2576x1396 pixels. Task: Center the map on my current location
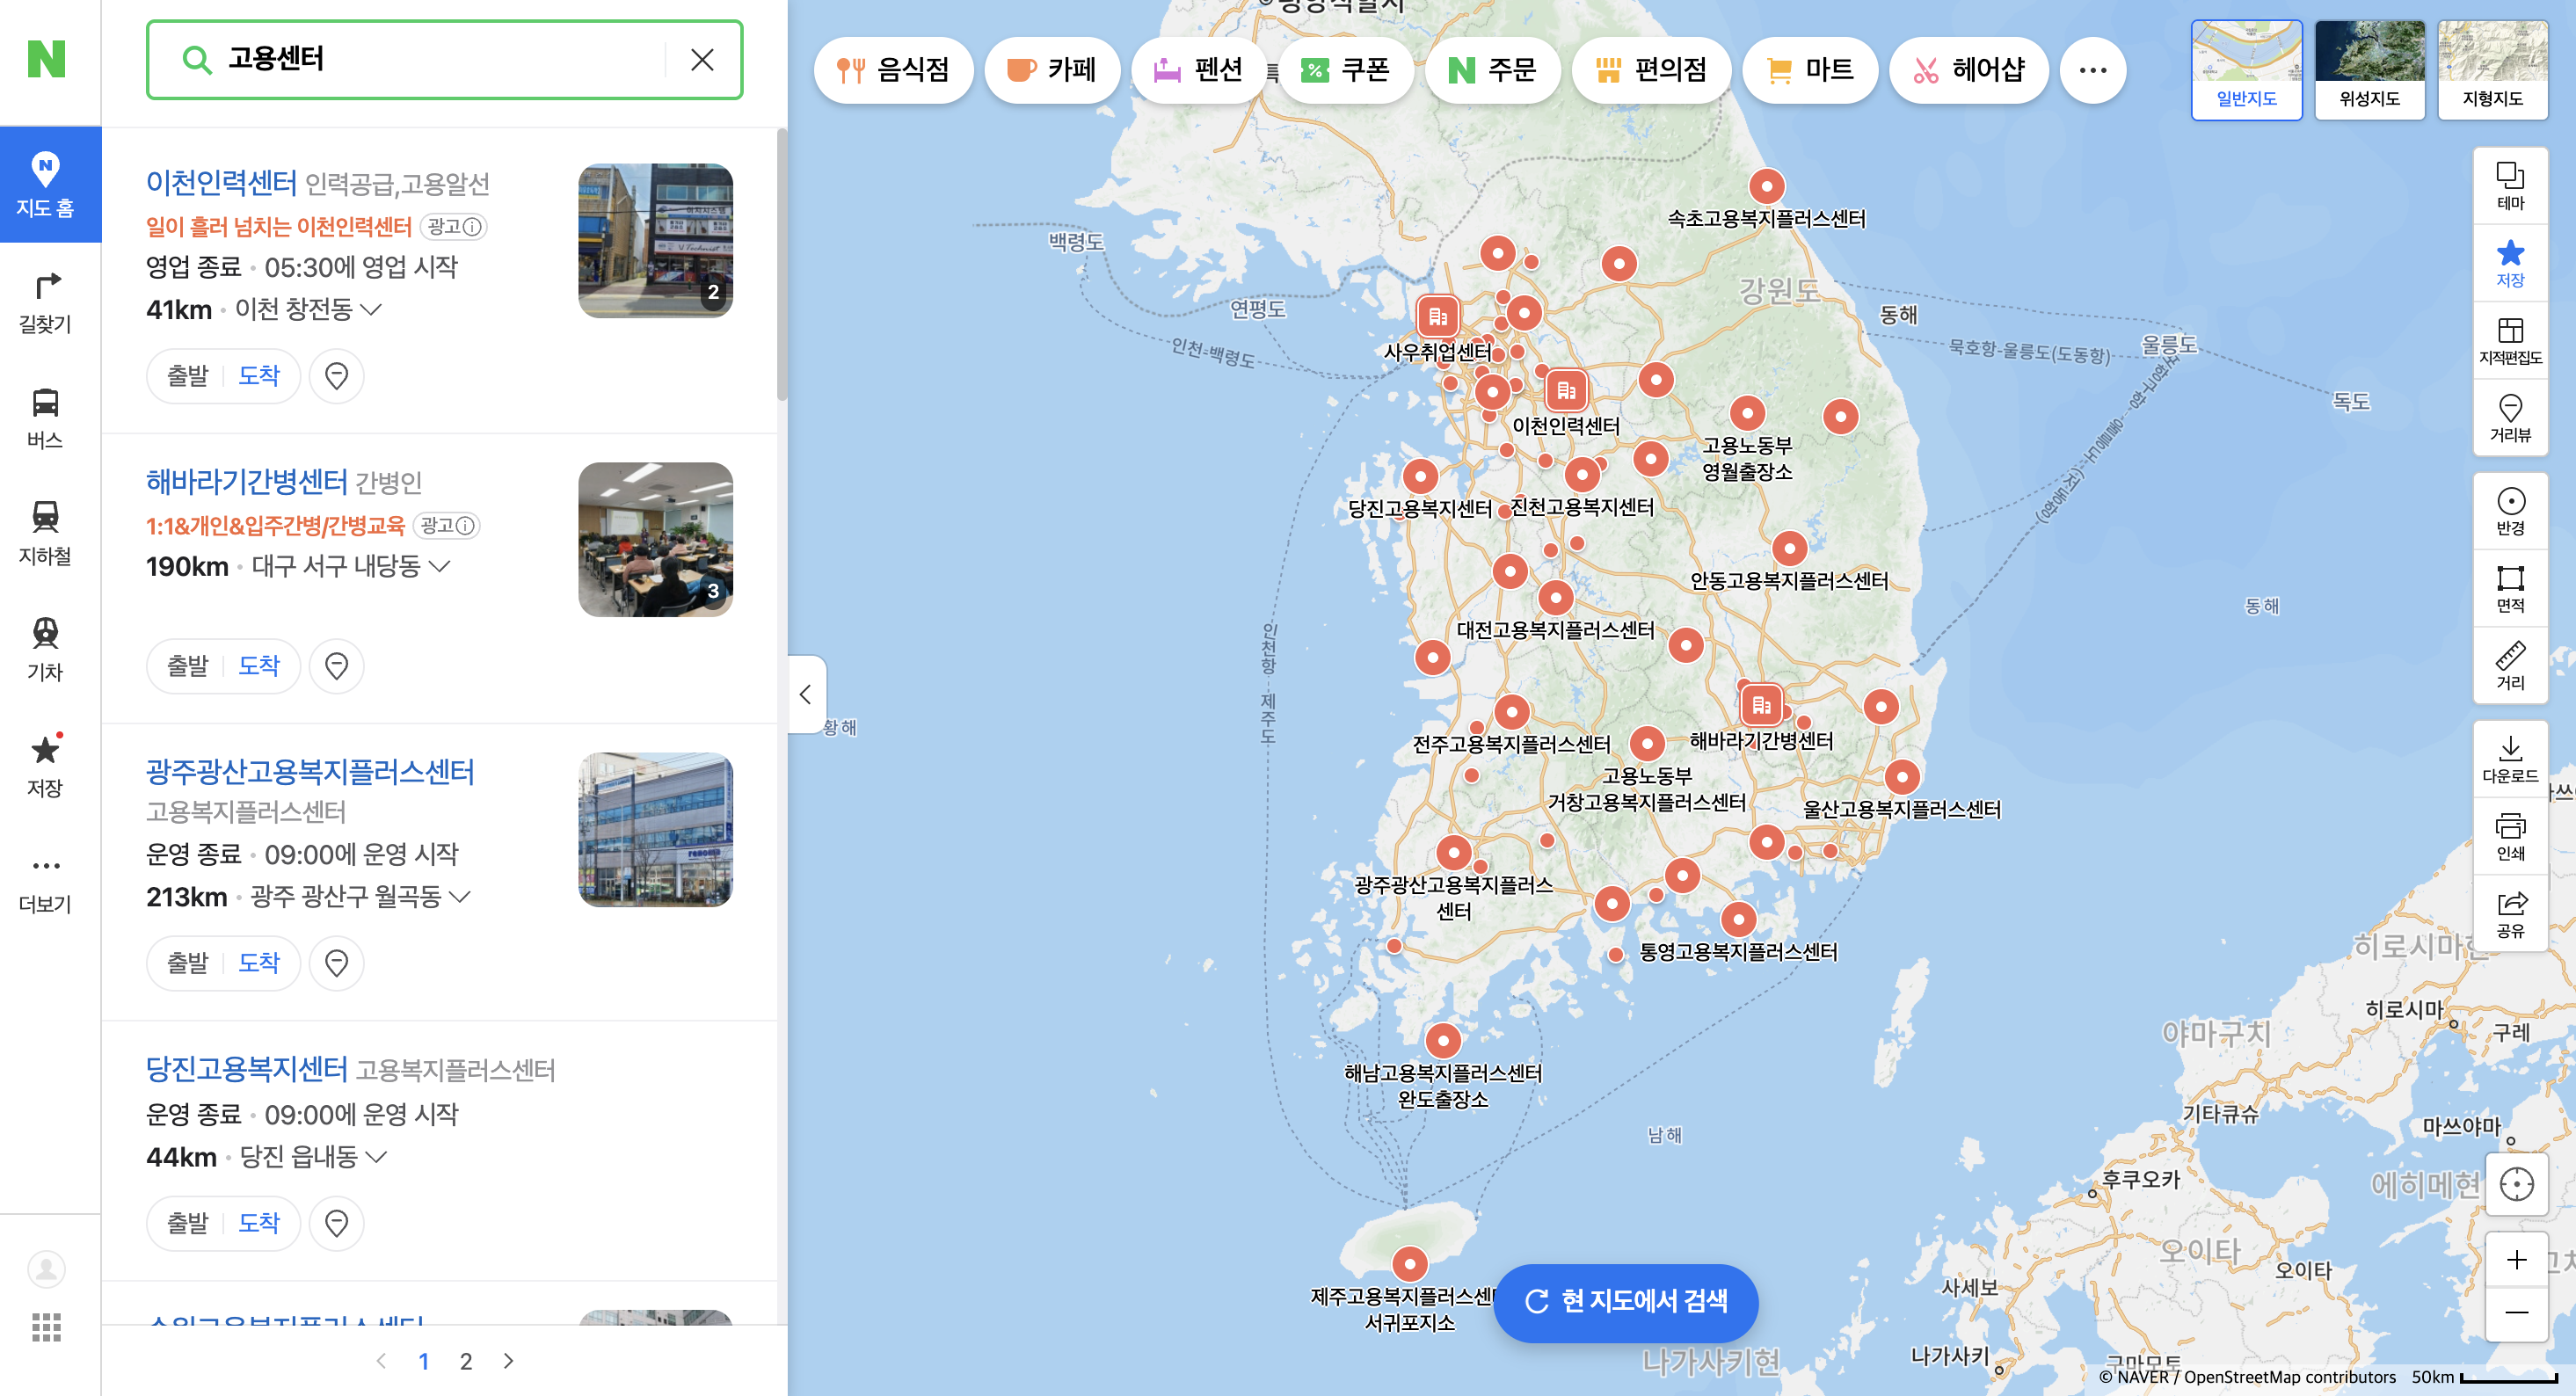[2516, 1184]
